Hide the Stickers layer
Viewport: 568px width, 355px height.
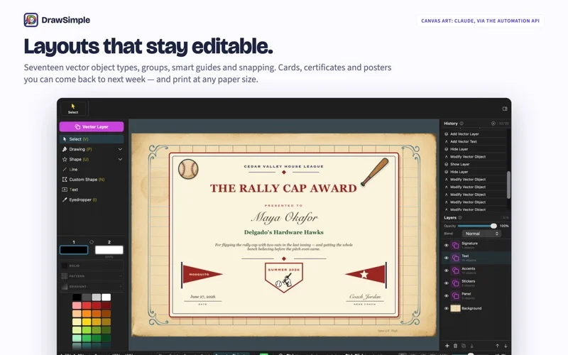(x=447, y=283)
